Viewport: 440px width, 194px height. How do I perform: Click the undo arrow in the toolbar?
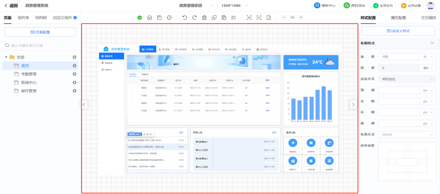click(184, 17)
